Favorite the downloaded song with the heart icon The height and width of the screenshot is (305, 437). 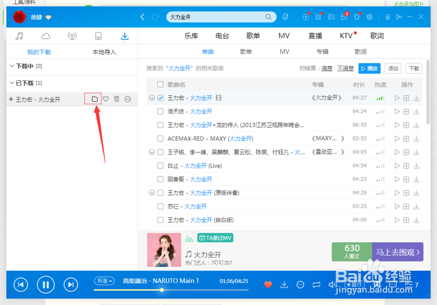[105, 99]
